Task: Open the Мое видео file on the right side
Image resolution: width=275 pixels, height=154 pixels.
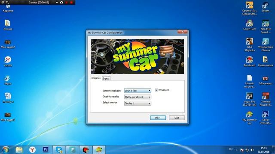Action: pos(266,80)
